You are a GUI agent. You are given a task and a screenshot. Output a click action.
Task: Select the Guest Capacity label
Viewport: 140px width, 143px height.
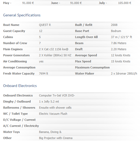(x=14, y=31)
